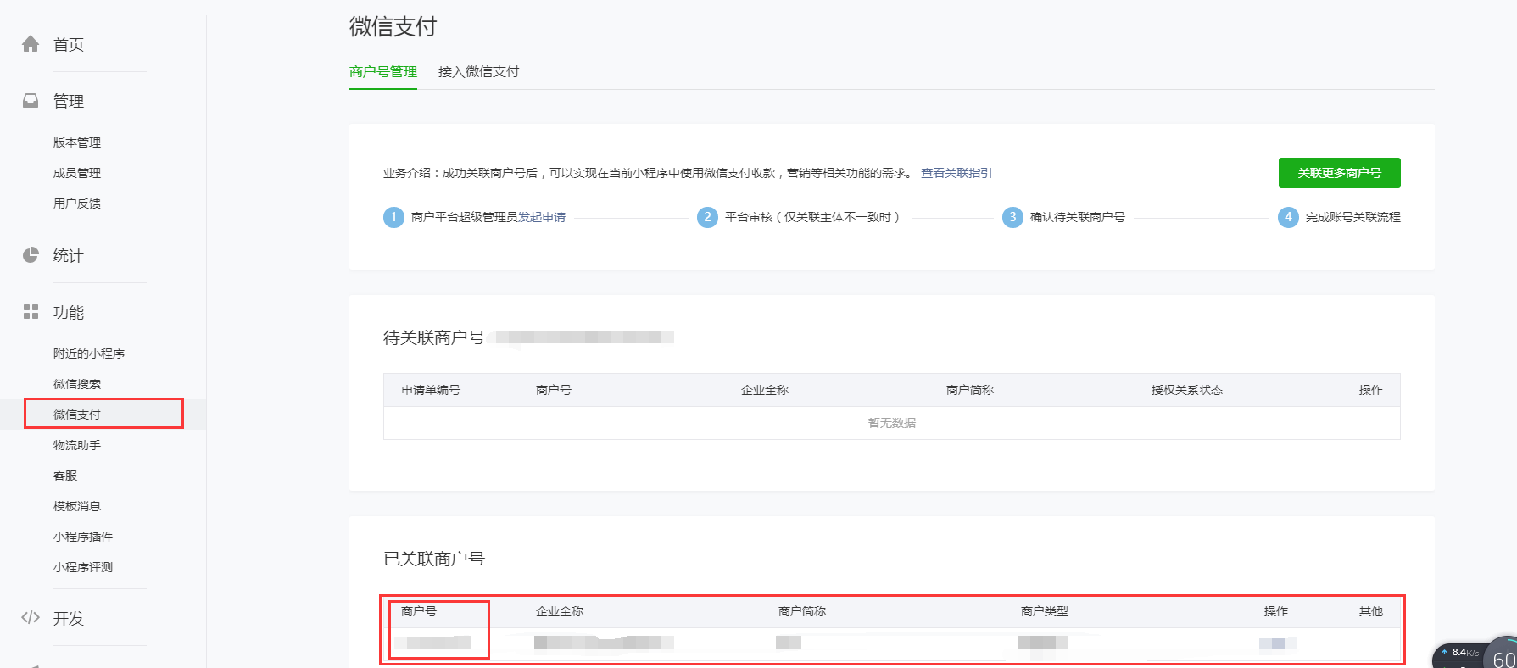Click the inbox icon beside 管理
The height and width of the screenshot is (668, 1517).
click(x=31, y=101)
